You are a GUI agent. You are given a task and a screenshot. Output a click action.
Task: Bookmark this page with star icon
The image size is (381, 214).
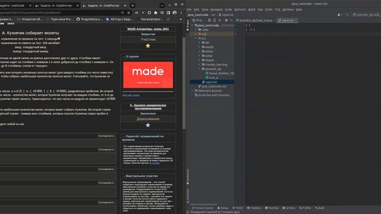coord(129,12)
